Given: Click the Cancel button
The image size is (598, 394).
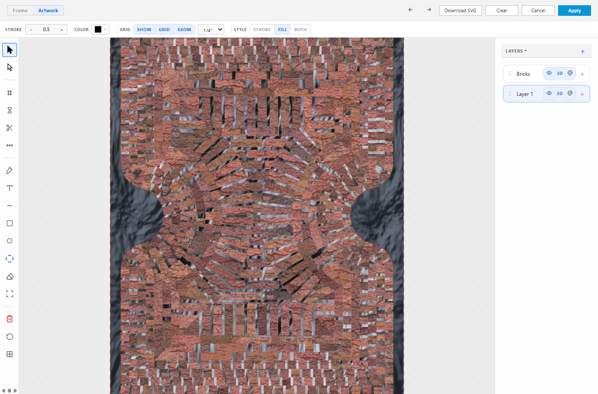Looking at the screenshot, I should (x=538, y=11).
